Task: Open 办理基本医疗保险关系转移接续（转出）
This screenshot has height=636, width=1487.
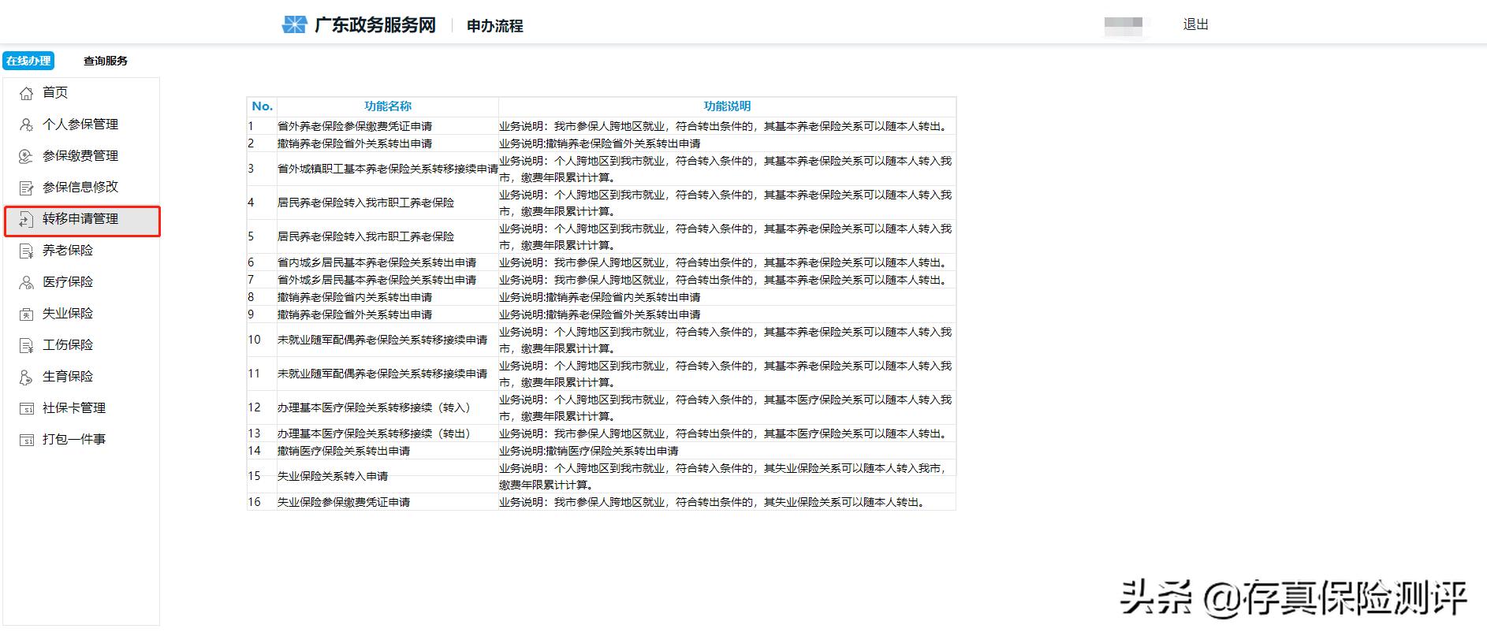Action: click(374, 433)
